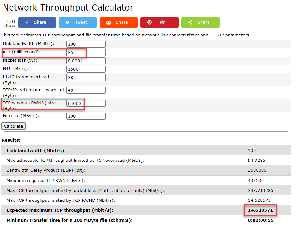Click the 320 Shares counter
296x228 pixels.
[10, 22]
